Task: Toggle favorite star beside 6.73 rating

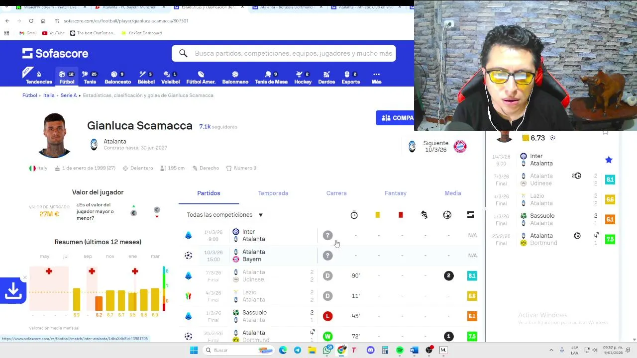Action: pyautogui.click(x=605, y=132)
